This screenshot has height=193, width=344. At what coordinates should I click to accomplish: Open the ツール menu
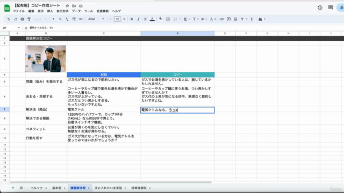[x=89, y=11]
